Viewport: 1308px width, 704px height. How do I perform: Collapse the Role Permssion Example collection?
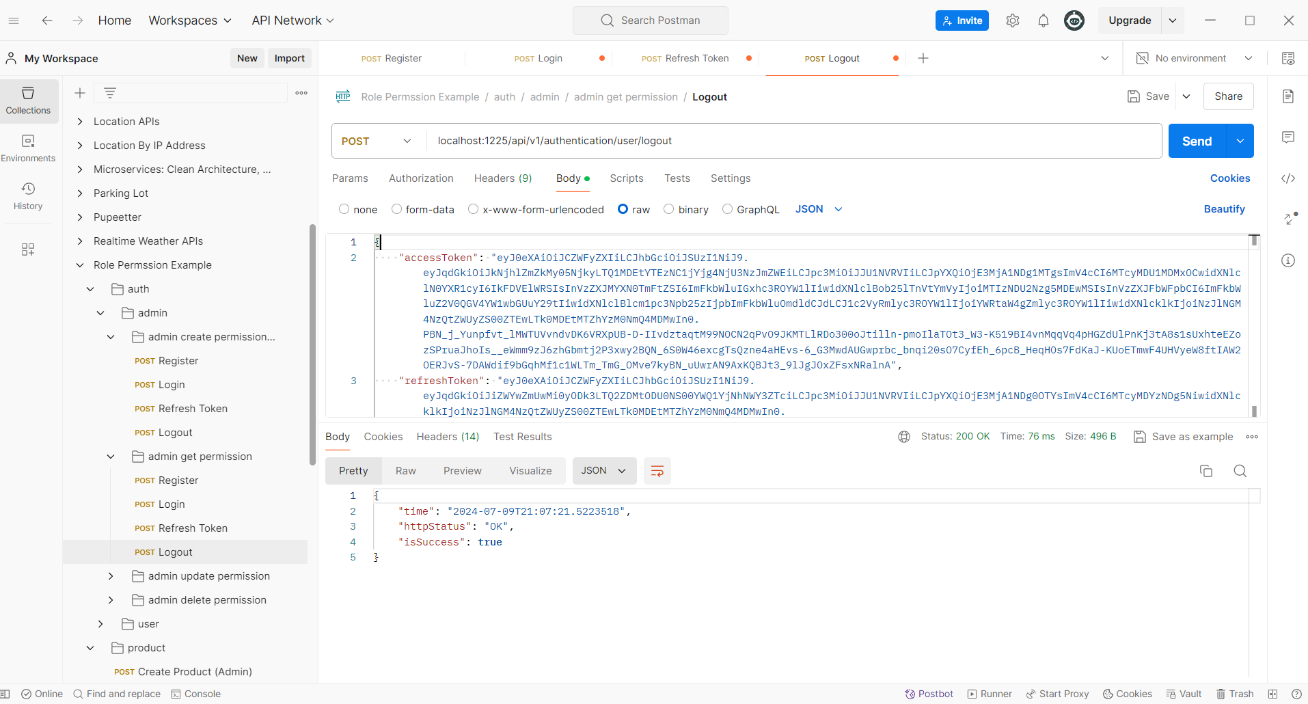point(80,265)
